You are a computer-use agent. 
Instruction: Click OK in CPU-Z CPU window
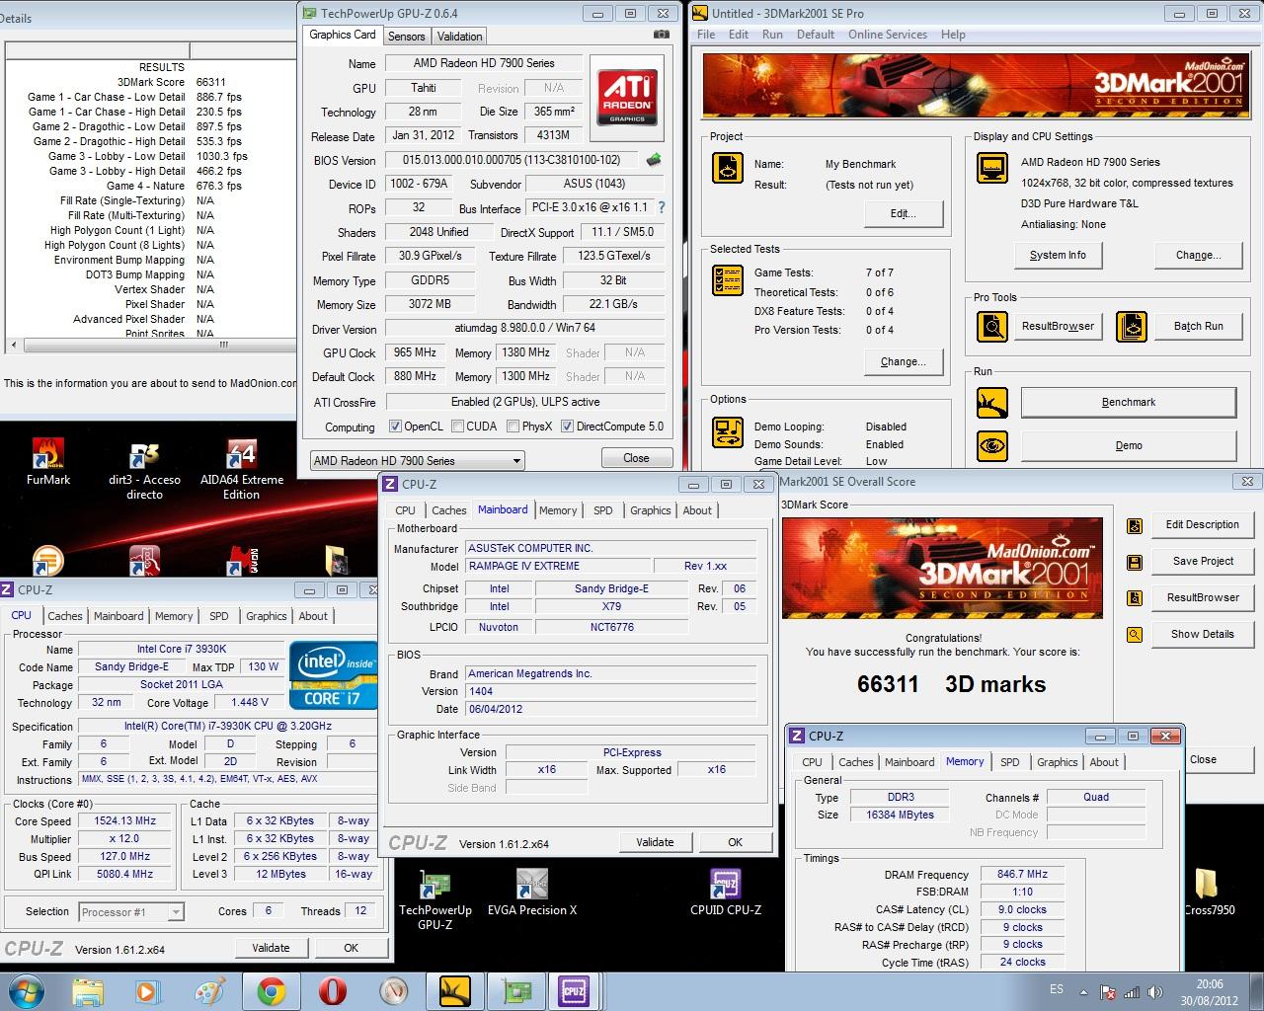point(351,948)
